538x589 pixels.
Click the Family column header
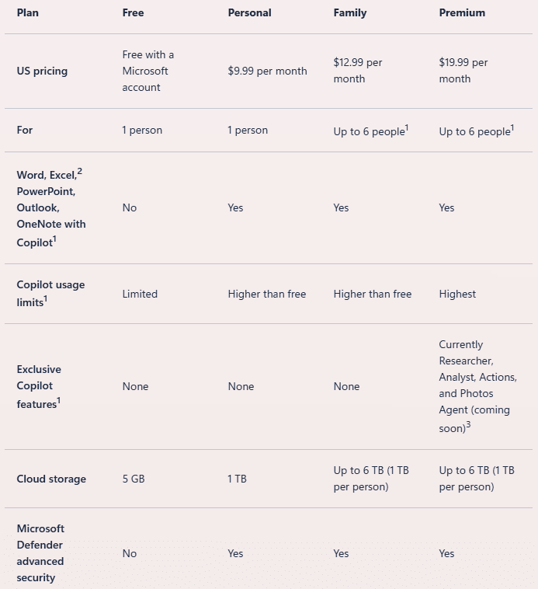click(350, 12)
